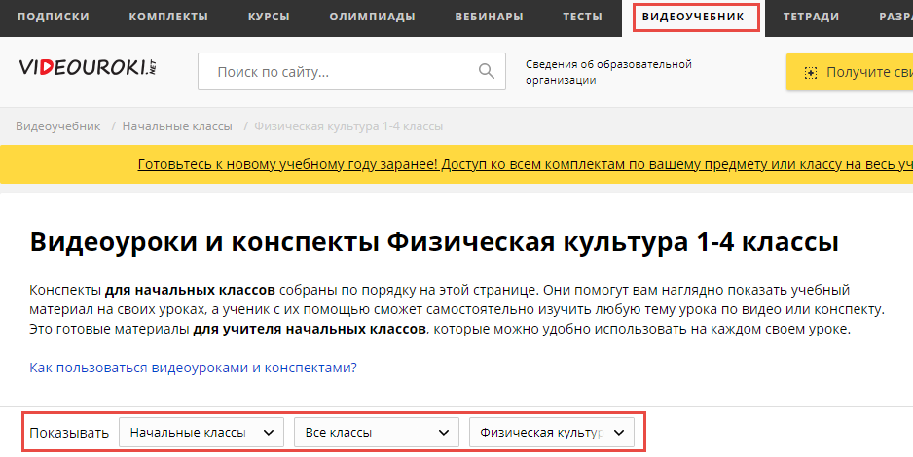
Task: Open the ОЛИМПИАДЫ section
Action: coord(372,17)
